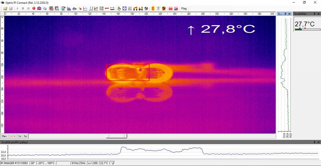Click the tools wrench and hammer icon
This screenshot has width=321, height=166.
tap(146, 8)
